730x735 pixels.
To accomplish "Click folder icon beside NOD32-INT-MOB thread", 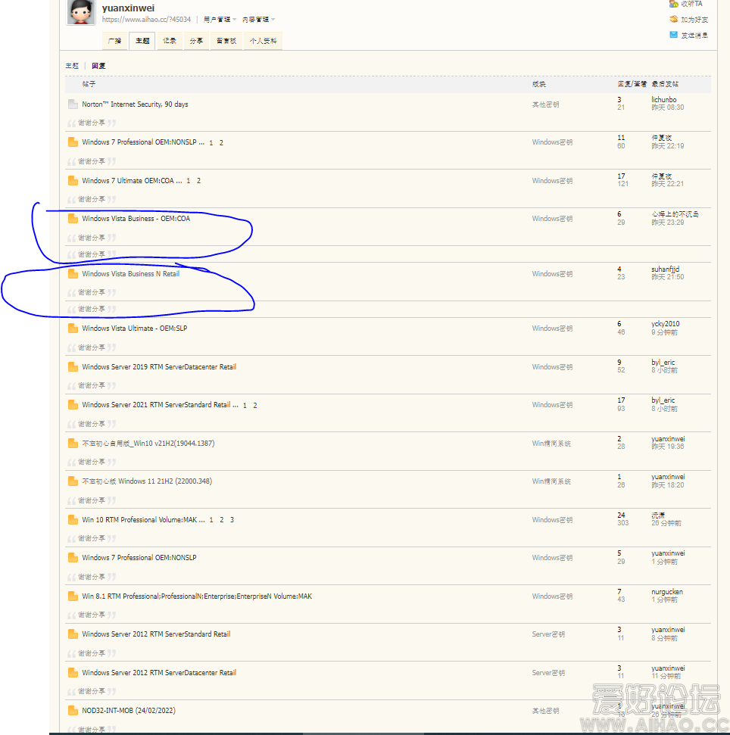I will pos(73,711).
